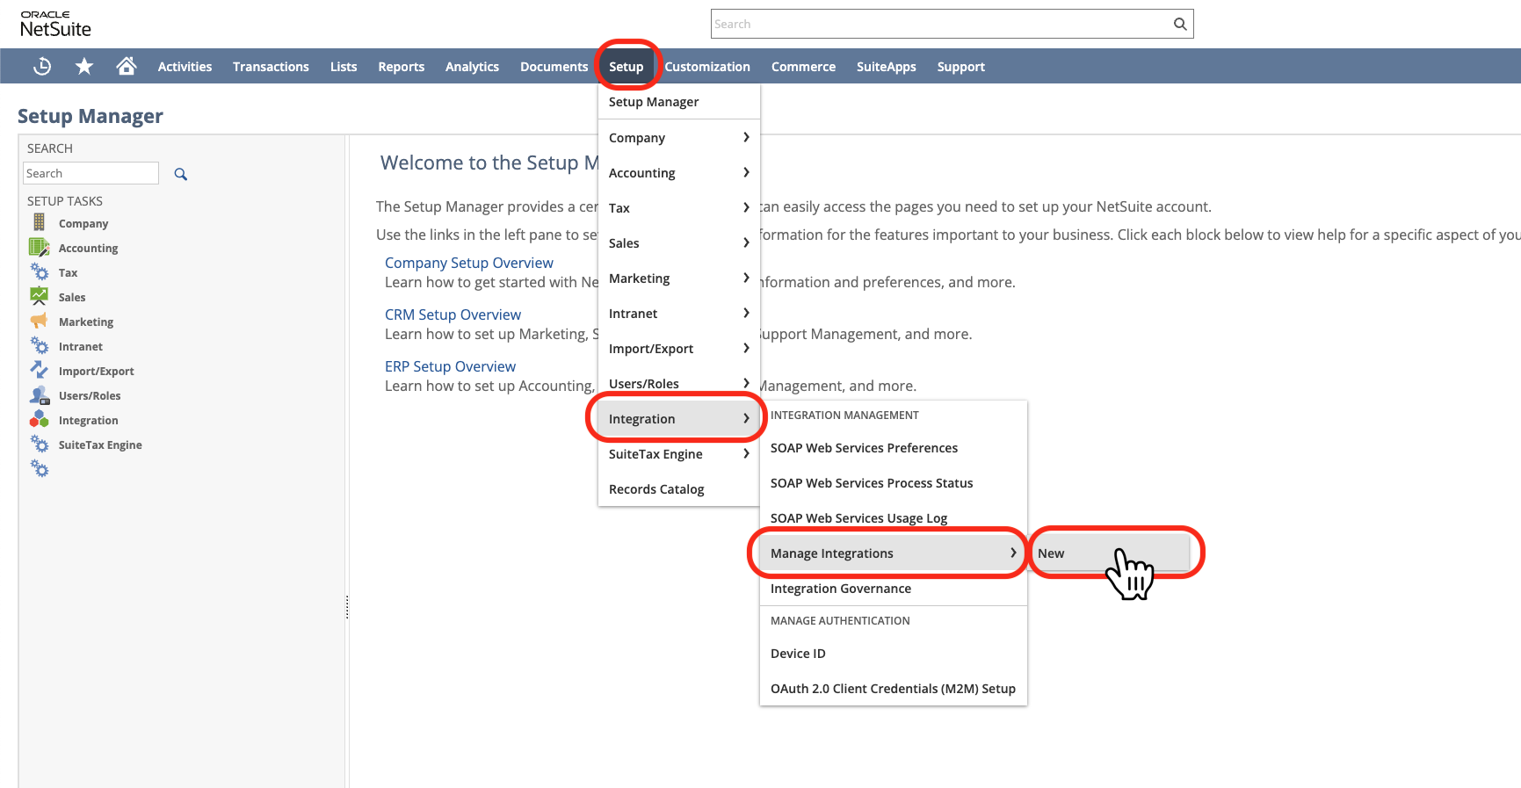Open Device ID under Manage Authentication
This screenshot has width=1521, height=788.
893,654
